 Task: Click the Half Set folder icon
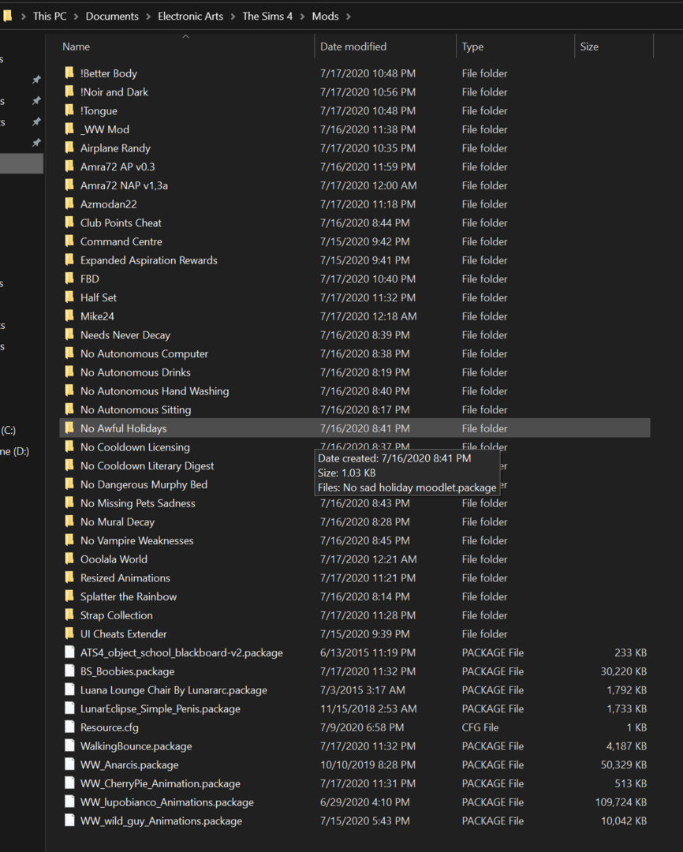[69, 297]
